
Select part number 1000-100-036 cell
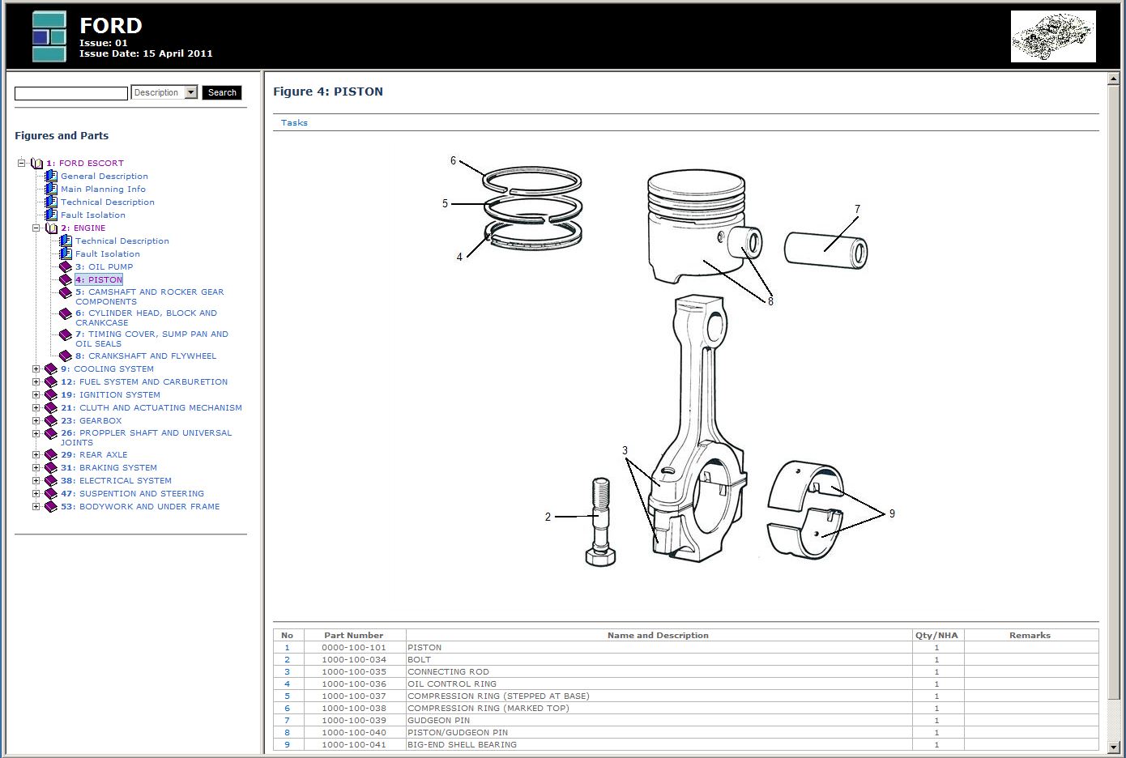(354, 683)
